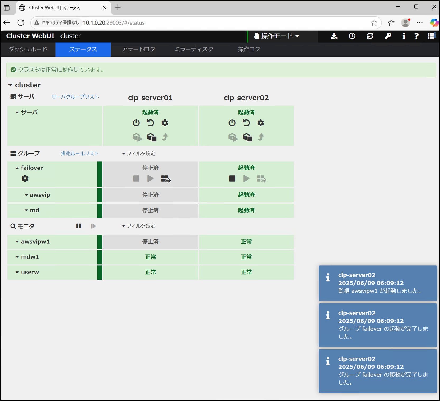The image size is (440, 401).
Task: Click the move group icon under clp-server01
Action: [166, 179]
